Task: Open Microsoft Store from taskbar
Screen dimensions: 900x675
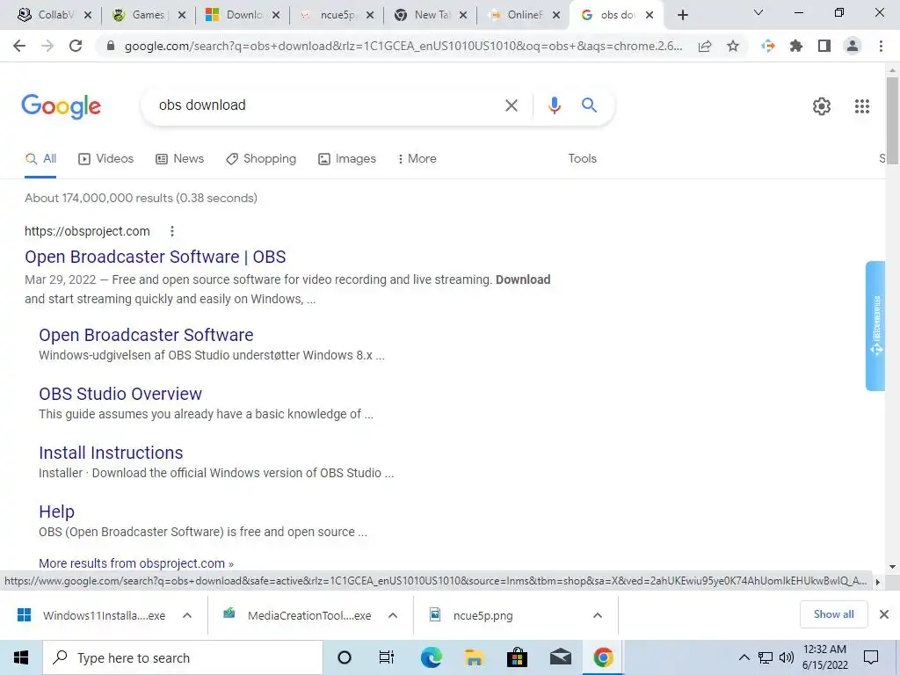Action: [517, 657]
